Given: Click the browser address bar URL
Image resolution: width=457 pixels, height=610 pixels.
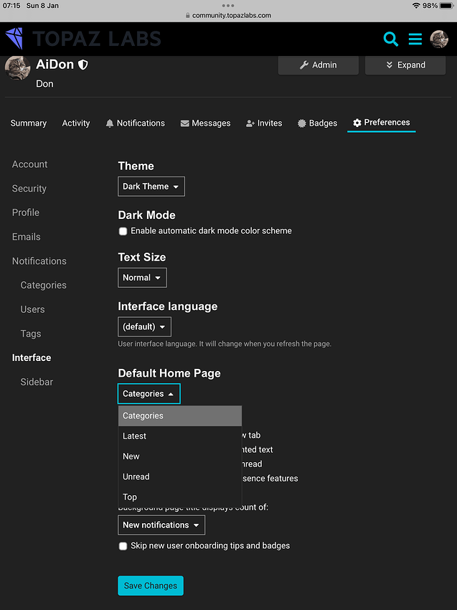Looking at the screenshot, I should click(228, 15).
